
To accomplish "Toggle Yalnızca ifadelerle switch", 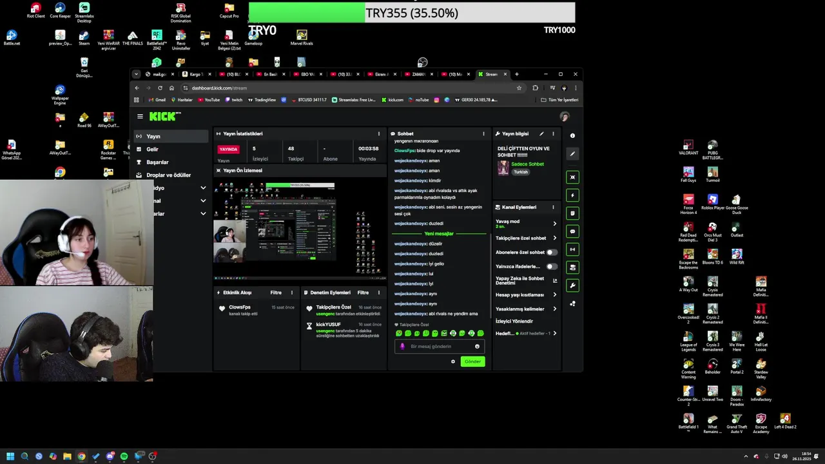I will 552,267.
